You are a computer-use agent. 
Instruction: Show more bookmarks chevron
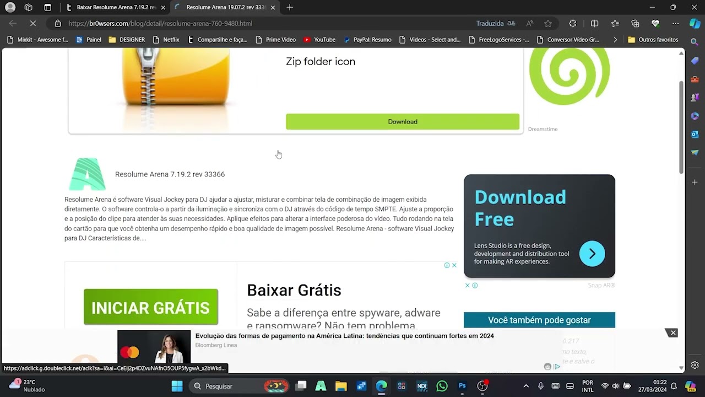615,40
